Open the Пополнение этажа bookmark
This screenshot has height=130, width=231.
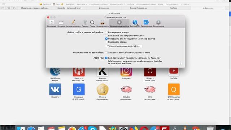(146, 4)
